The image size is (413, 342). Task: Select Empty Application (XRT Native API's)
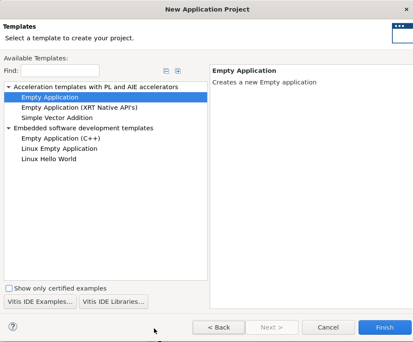79,108
